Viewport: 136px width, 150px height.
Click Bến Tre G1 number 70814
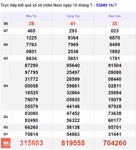pos(31,134)
